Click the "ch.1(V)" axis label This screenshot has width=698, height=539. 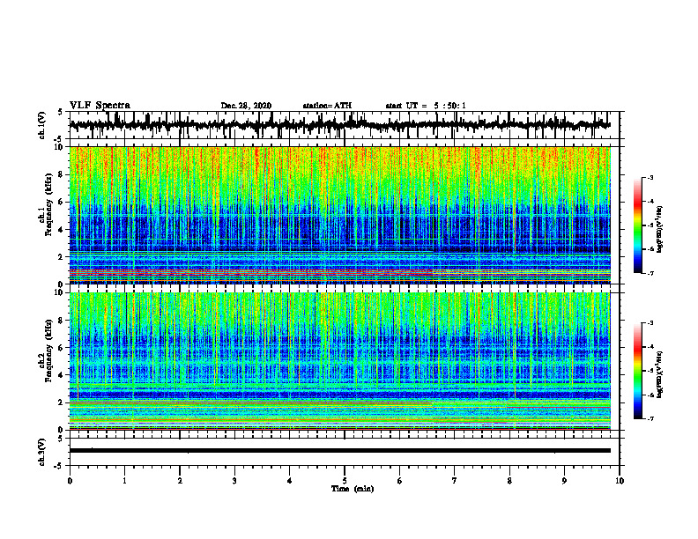click(x=42, y=125)
